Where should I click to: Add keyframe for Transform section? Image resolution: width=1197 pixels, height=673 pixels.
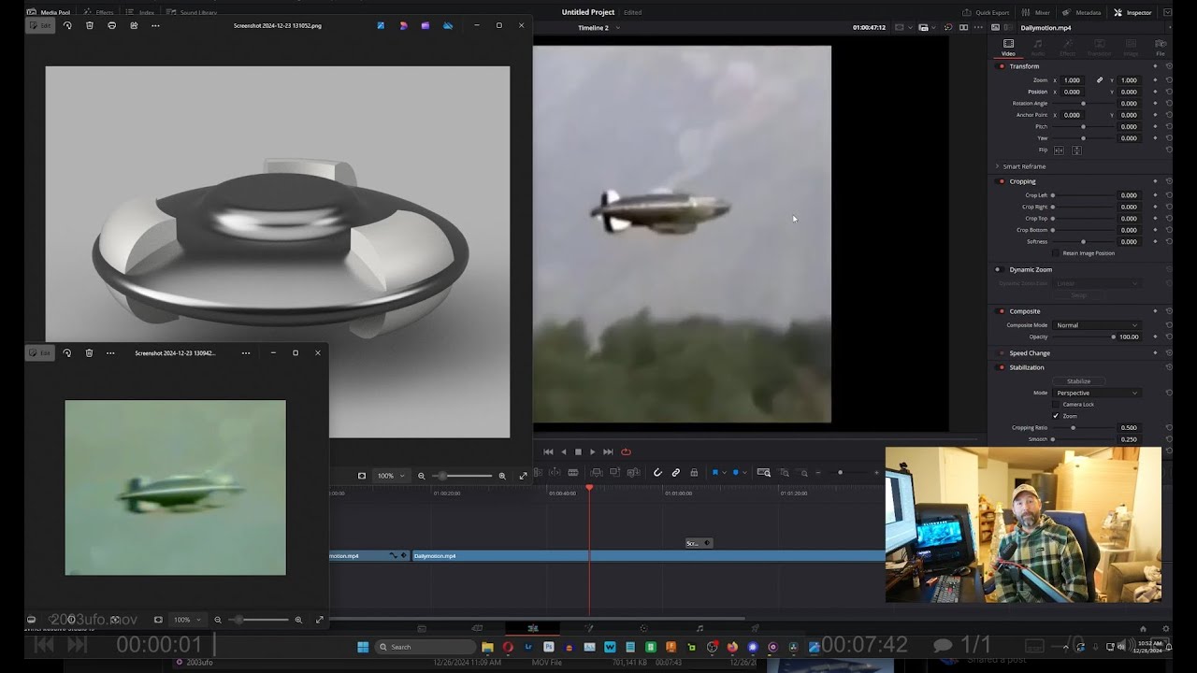[1155, 66]
